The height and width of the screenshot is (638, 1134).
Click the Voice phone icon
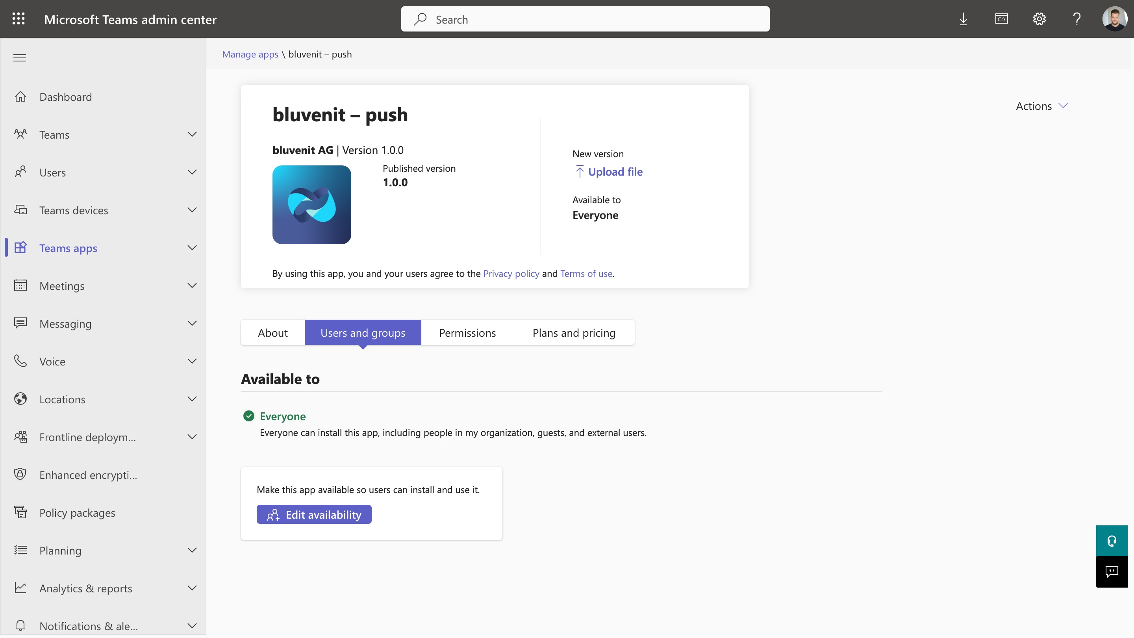click(20, 361)
